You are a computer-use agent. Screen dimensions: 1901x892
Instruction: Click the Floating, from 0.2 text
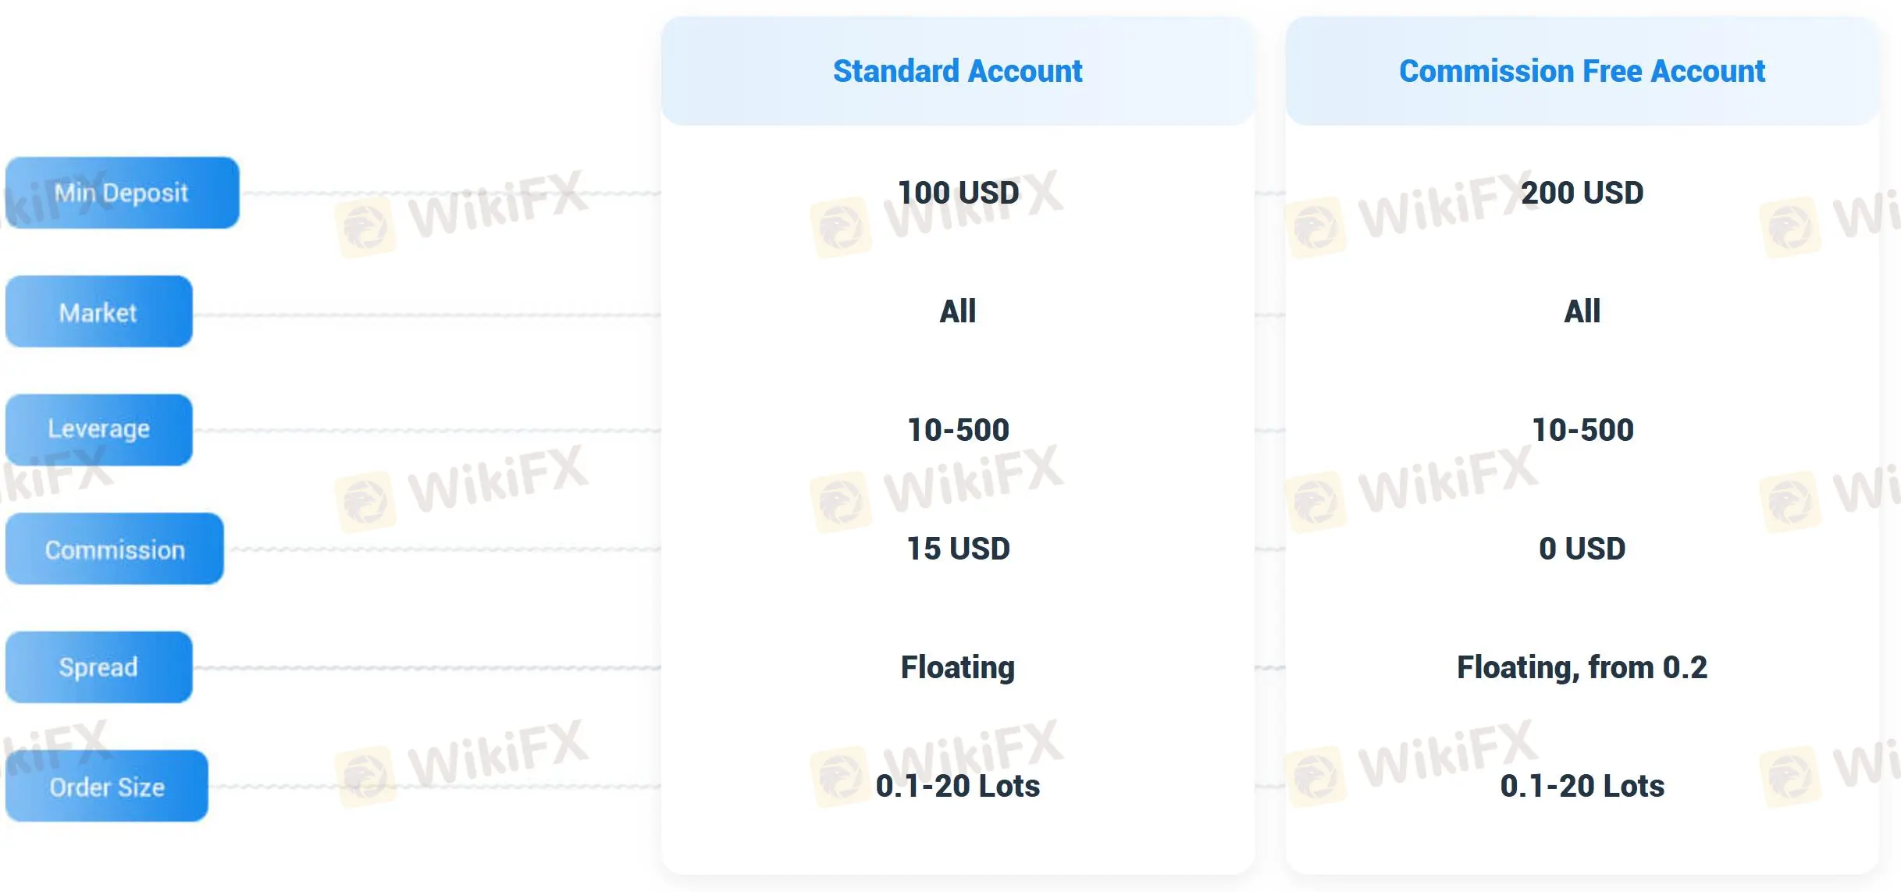[1582, 667]
